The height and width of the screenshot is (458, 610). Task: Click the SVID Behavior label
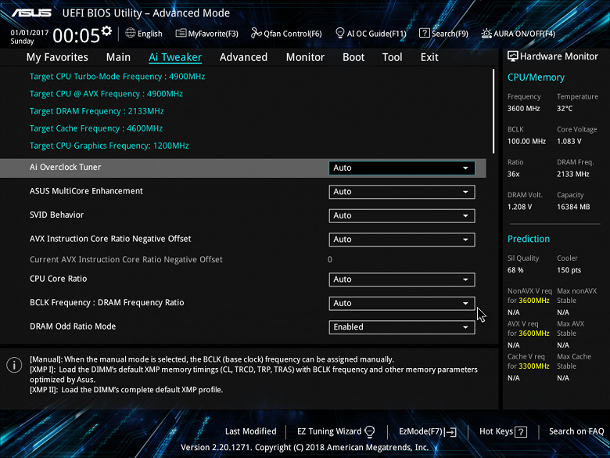57,215
